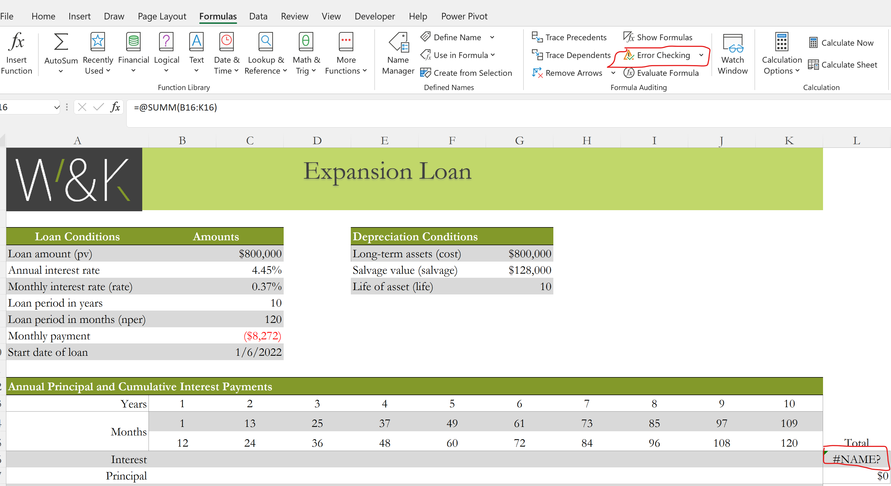Viewport: 891px width, 486px height.
Task: Toggle Show Formulas
Action: pyautogui.click(x=657, y=37)
